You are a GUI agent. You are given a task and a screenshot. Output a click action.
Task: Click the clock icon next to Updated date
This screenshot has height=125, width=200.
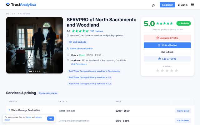(x=68, y=35)
